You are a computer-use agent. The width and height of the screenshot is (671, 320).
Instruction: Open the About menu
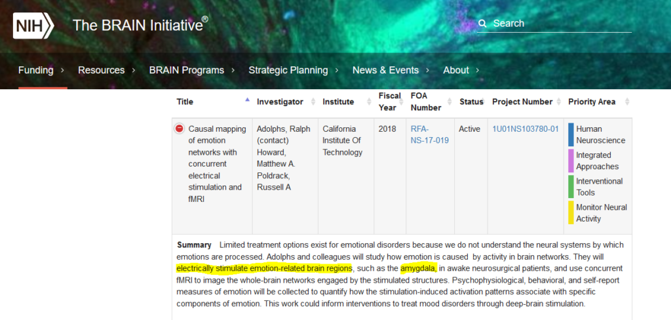tap(456, 70)
